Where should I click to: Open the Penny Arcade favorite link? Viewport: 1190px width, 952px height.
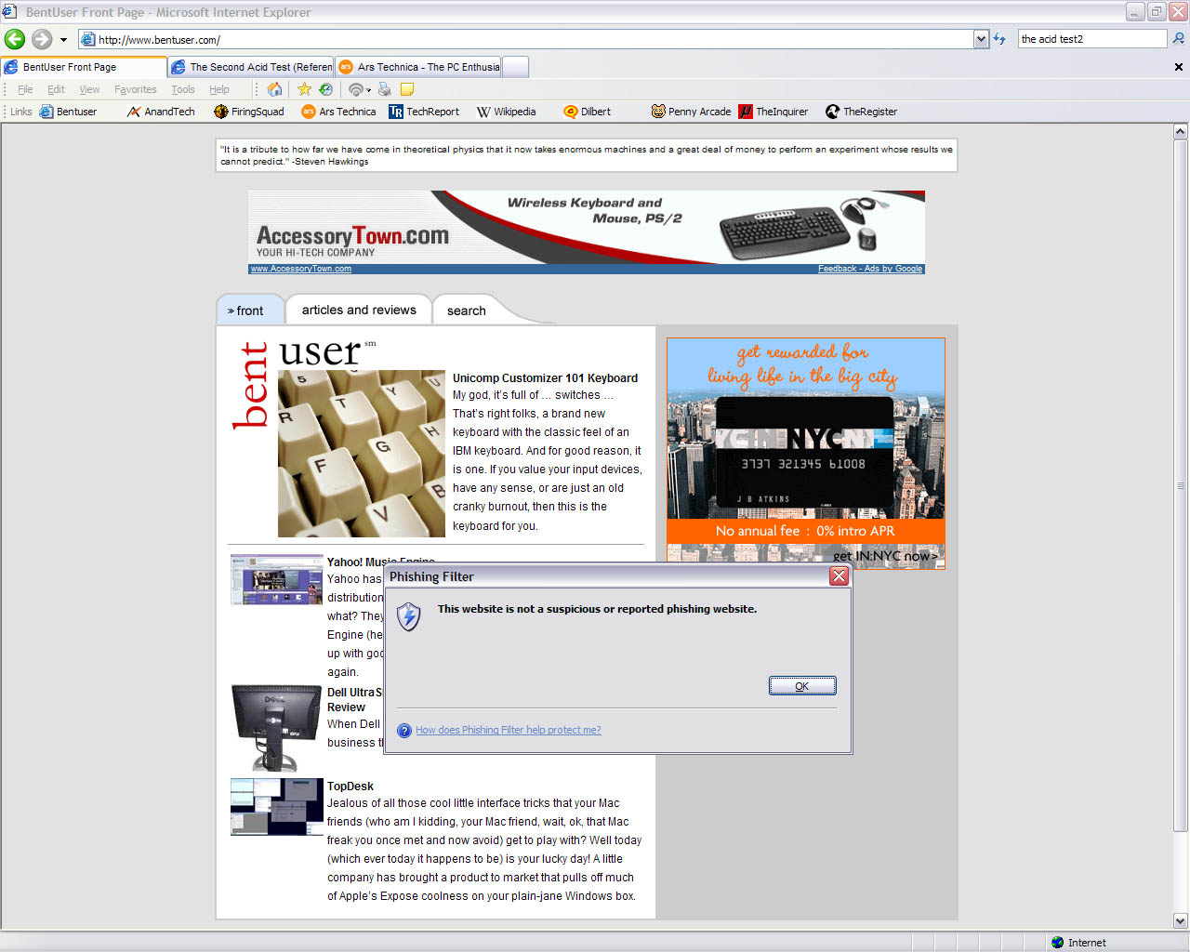point(691,112)
